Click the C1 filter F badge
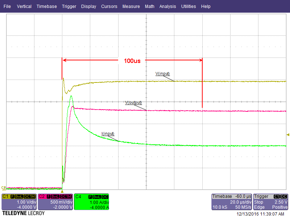The height and width of the screenshot is (217, 290). (x=12, y=196)
